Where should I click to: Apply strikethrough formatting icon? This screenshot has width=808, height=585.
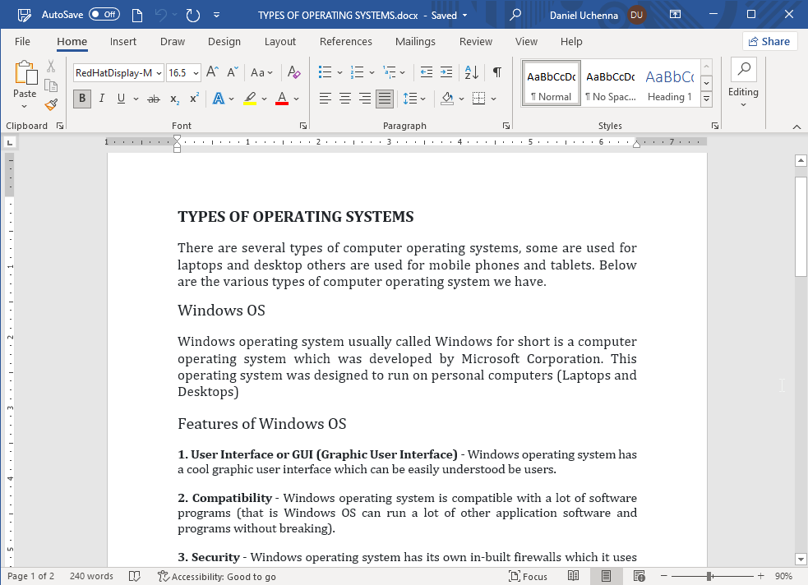153,99
